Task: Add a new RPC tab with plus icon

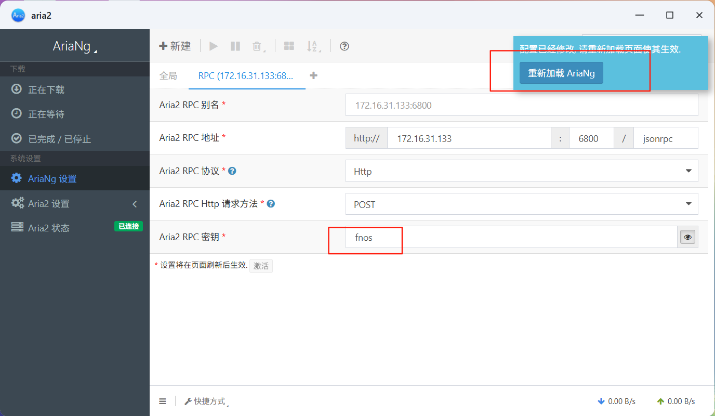Action: click(313, 75)
